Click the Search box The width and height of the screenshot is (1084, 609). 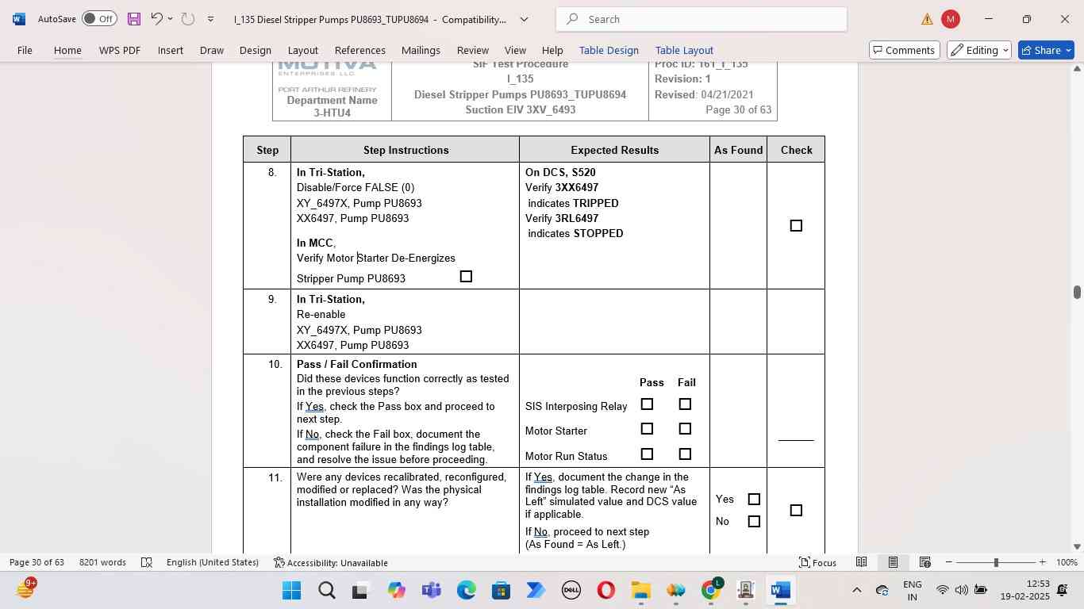click(x=702, y=19)
